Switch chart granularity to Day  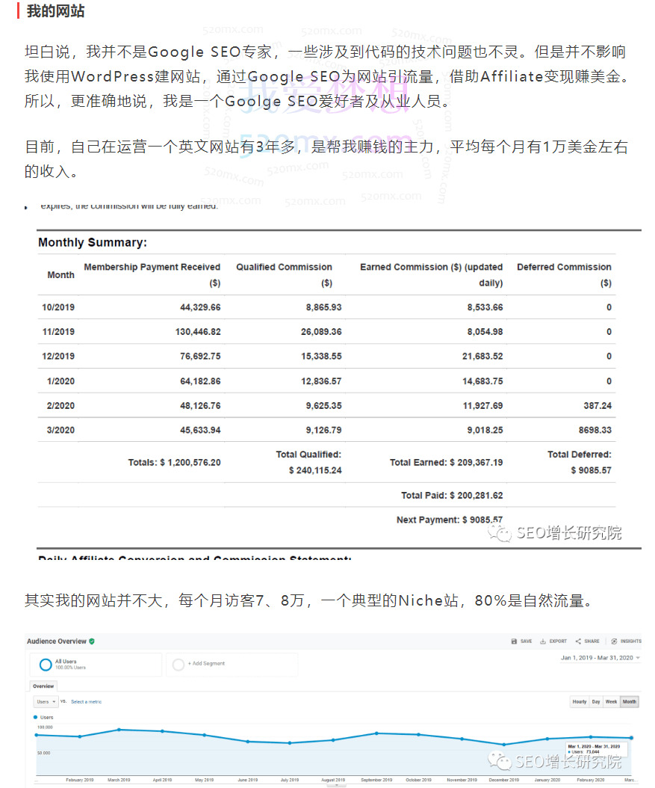pos(596,702)
